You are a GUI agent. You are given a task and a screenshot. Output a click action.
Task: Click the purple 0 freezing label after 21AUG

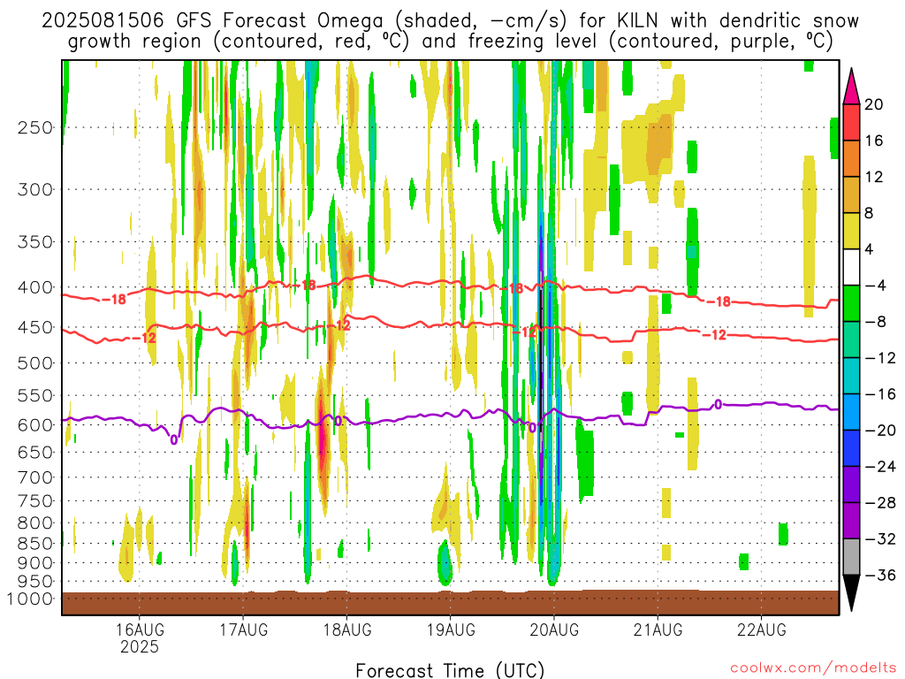point(718,404)
